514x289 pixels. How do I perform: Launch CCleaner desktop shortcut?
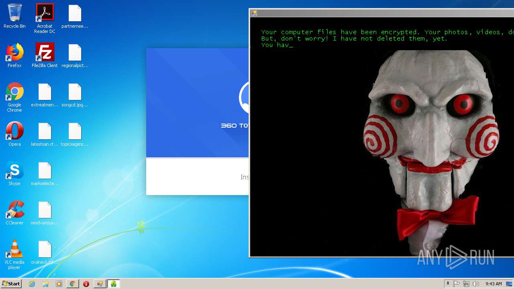coord(14,213)
